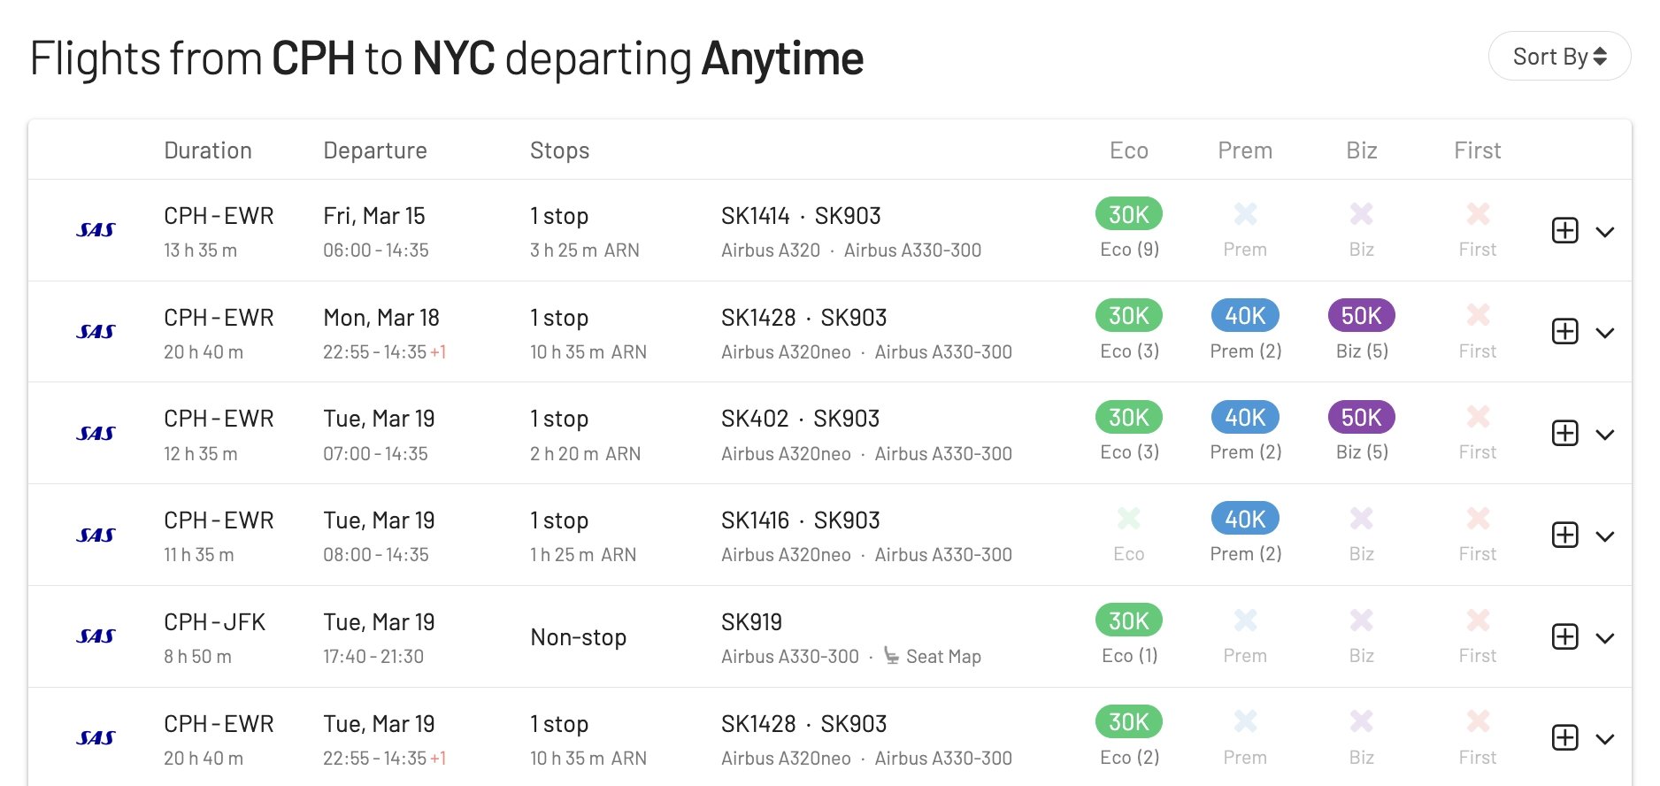Choose 50K Biz fare on SK402 flight
1660x786 pixels.
1361,417
